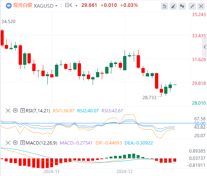The height and width of the screenshot is (176, 207).
Task: Click the collapse arrows fullscreen icon
Action: coord(192,6)
